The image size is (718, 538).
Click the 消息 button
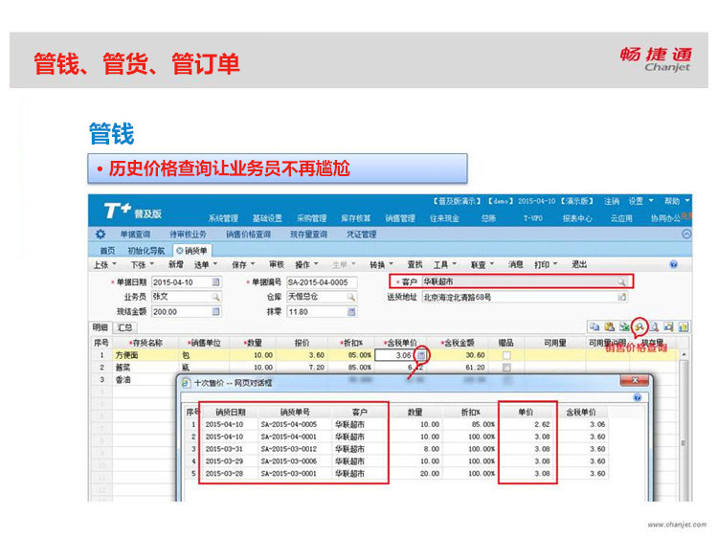click(516, 264)
